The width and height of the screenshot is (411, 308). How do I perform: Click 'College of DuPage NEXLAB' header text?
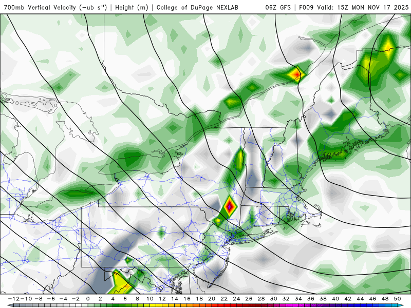click(x=197, y=7)
